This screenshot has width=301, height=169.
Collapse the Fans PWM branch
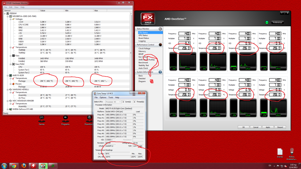(11, 64)
